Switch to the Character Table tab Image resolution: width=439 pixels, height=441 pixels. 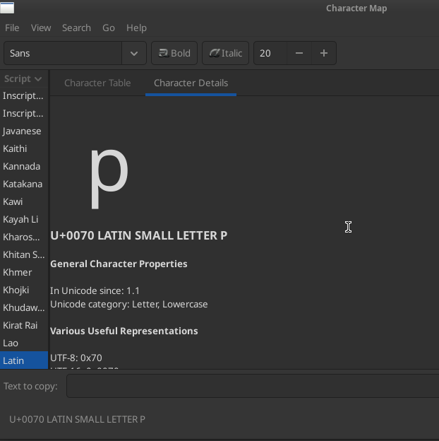[97, 83]
